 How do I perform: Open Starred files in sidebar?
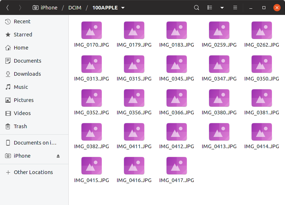(x=23, y=35)
